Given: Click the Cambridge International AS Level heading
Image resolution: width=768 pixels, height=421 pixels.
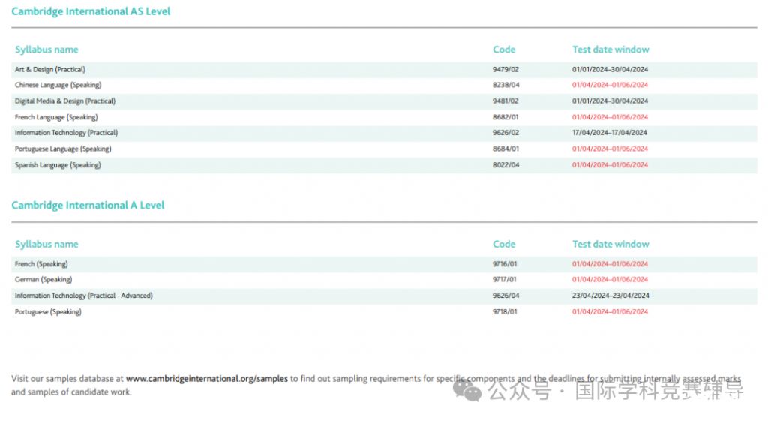Looking at the screenshot, I should pos(91,11).
